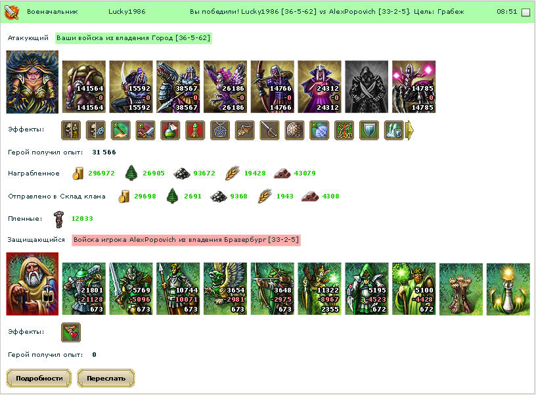
Task: Click the defender's heart effect icon
Action: tap(71, 333)
